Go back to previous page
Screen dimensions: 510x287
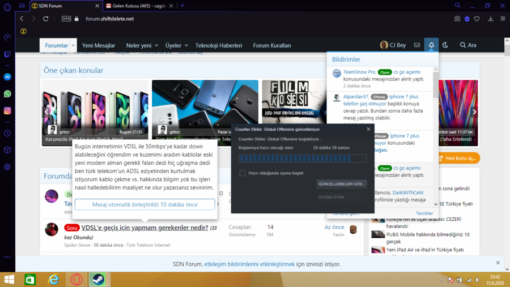coord(22,19)
